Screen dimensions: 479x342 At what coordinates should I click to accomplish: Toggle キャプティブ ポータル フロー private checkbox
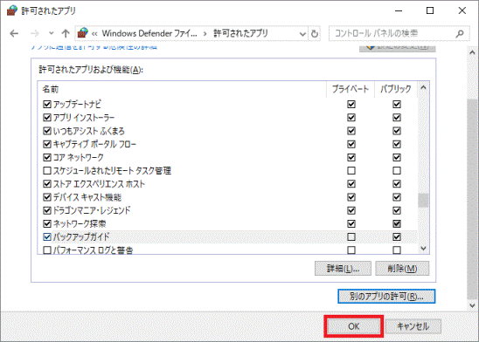(x=351, y=144)
